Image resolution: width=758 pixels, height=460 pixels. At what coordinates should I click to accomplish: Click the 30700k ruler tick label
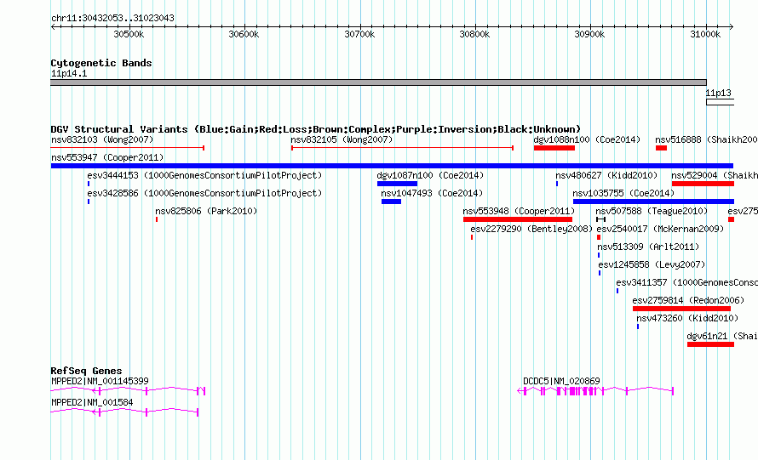359,34
